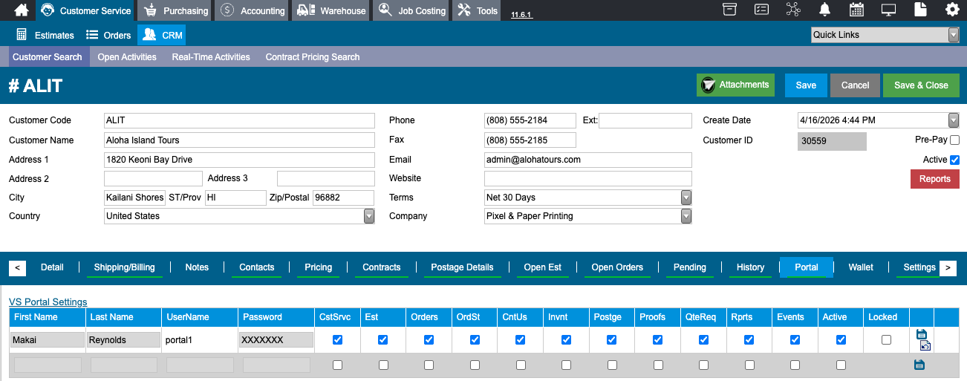Click the Phone Ext field
Viewport: 967px width, 381px height.
[645, 120]
